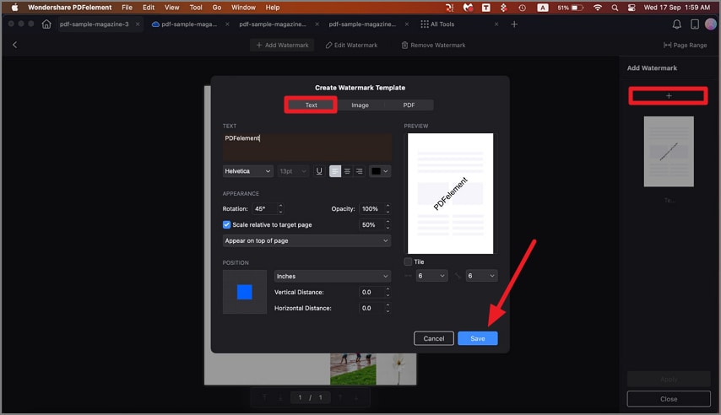This screenshot has height=415, width=721.
Task: Open notifications bell icon
Action: click(x=677, y=24)
